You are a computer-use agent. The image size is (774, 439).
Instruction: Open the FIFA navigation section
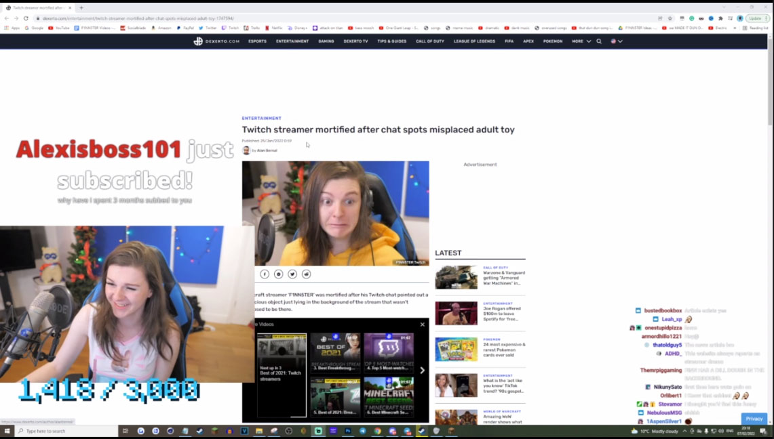click(x=509, y=41)
